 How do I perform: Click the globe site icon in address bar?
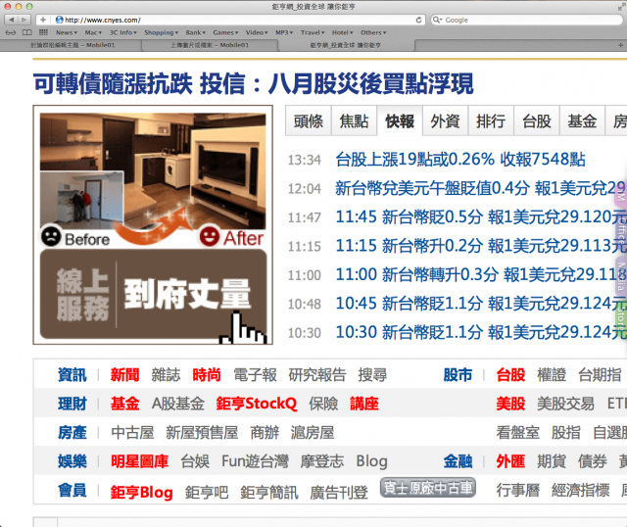(x=59, y=20)
